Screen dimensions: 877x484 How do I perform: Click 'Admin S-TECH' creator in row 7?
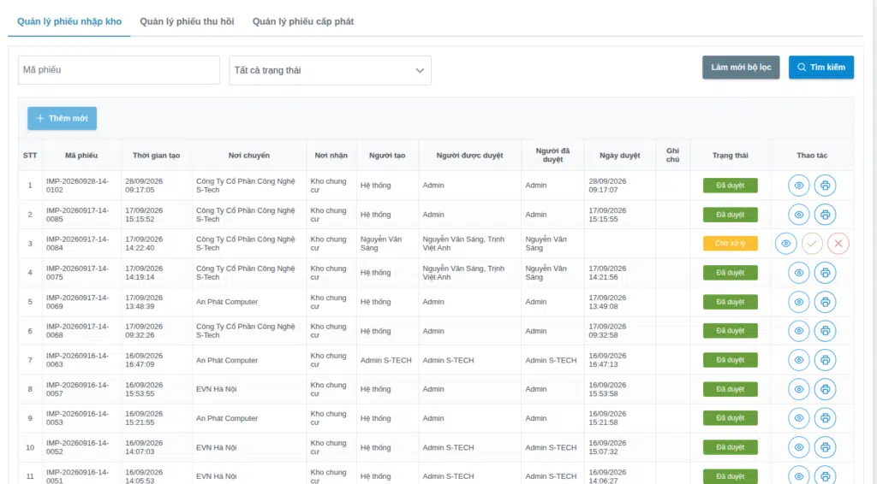click(x=386, y=360)
